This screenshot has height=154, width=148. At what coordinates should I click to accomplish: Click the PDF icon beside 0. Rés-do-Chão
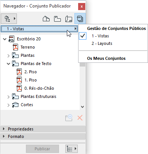(19, 88)
